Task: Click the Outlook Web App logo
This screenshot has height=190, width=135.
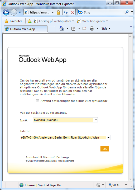Action: [42, 59]
